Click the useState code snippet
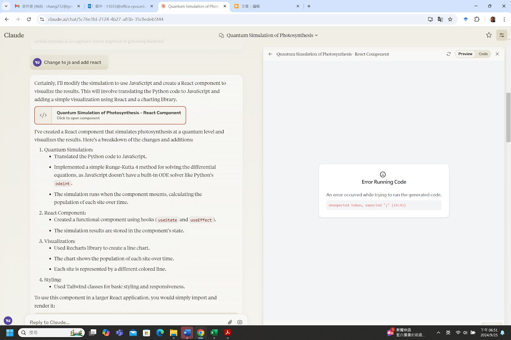The width and height of the screenshot is (511, 340). click(x=167, y=220)
